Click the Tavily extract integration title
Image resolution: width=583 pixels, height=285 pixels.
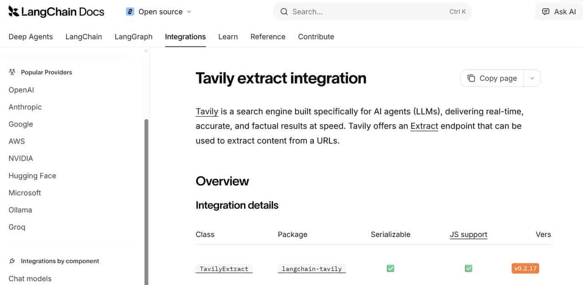pyautogui.click(x=281, y=78)
